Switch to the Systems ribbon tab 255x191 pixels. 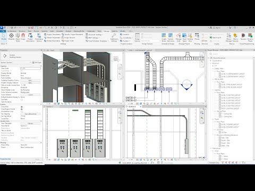tap(44, 31)
